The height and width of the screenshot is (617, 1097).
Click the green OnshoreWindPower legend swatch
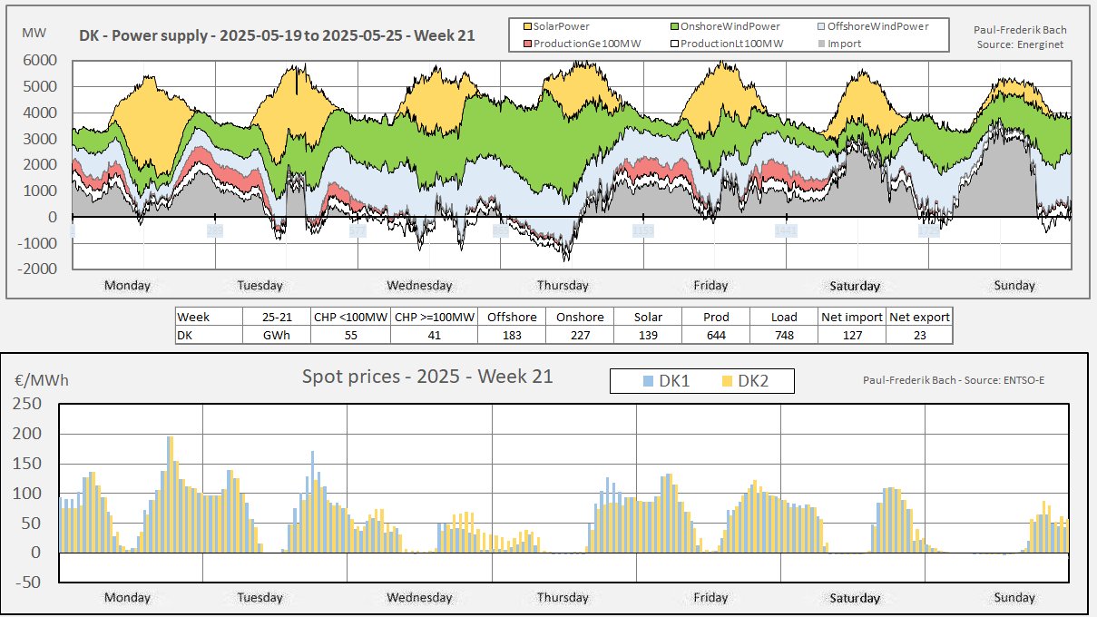(x=673, y=26)
